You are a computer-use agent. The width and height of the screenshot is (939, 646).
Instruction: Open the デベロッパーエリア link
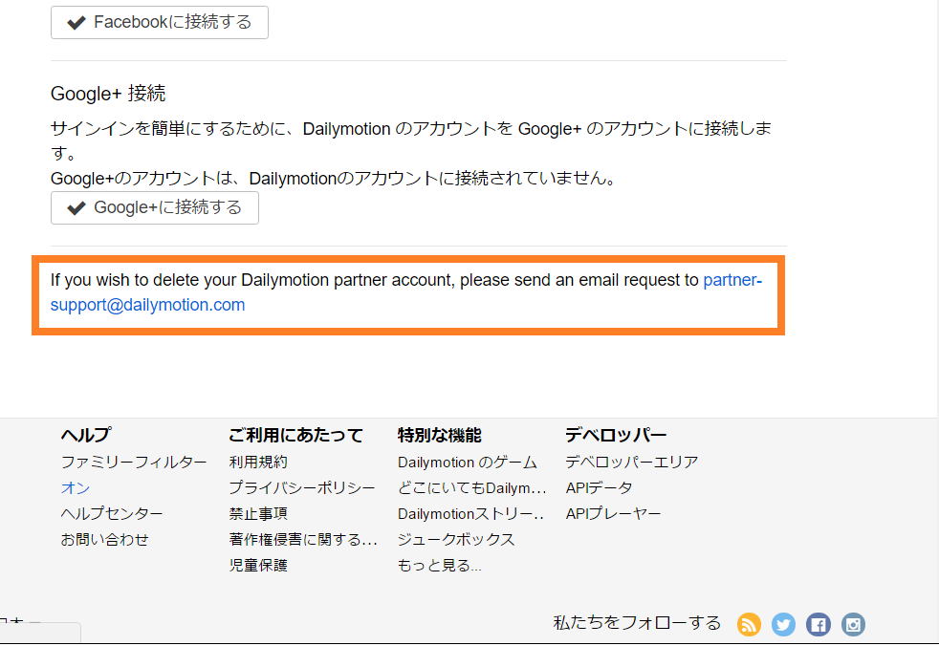[632, 463]
